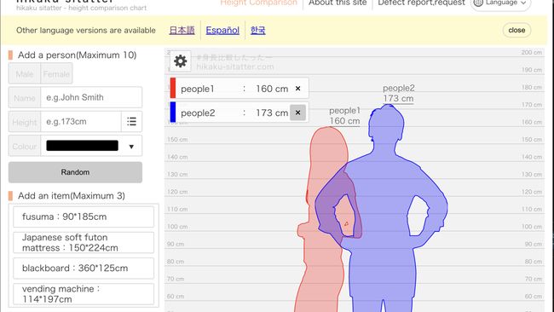This screenshot has height=312, width=554.
Task: Remove people1 with its x icon
Action: point(297,89)
